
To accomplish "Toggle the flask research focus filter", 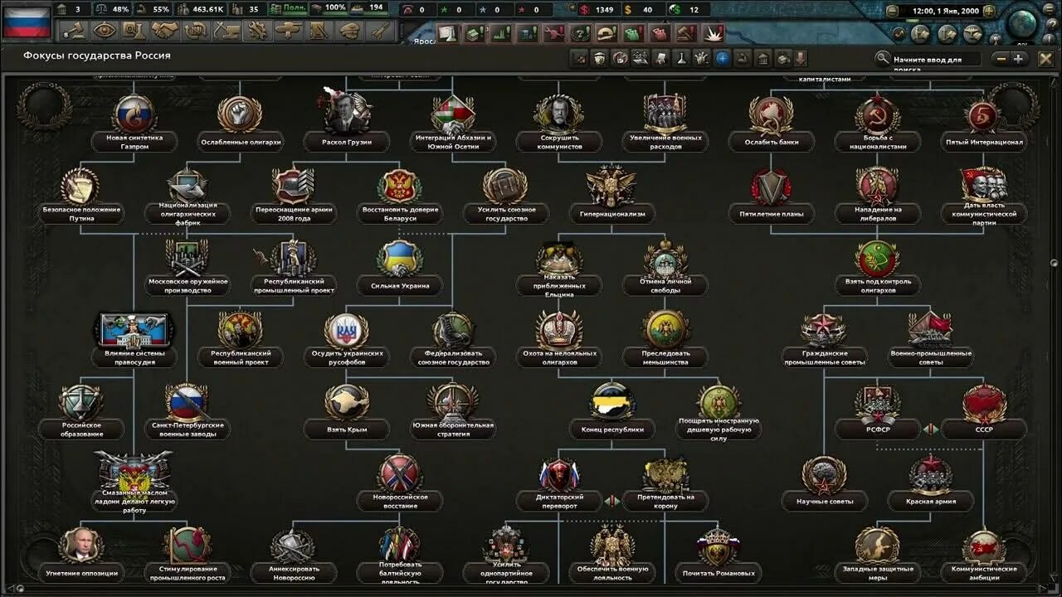I will [x=681, y=59].
